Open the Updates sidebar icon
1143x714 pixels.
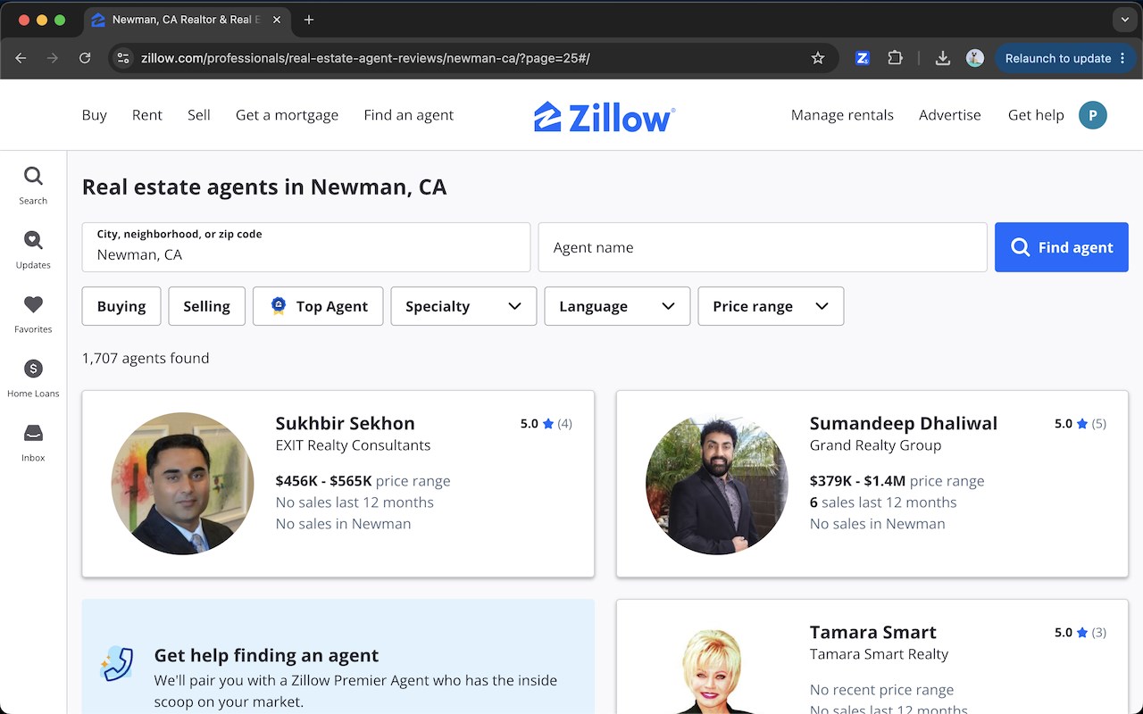tap(33, 250)
